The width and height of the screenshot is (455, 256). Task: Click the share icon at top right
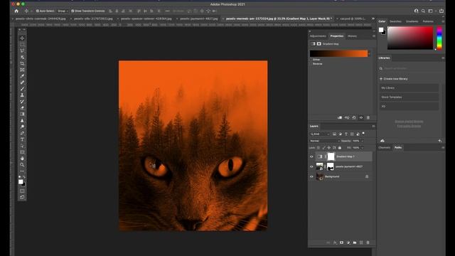(441, 11)
